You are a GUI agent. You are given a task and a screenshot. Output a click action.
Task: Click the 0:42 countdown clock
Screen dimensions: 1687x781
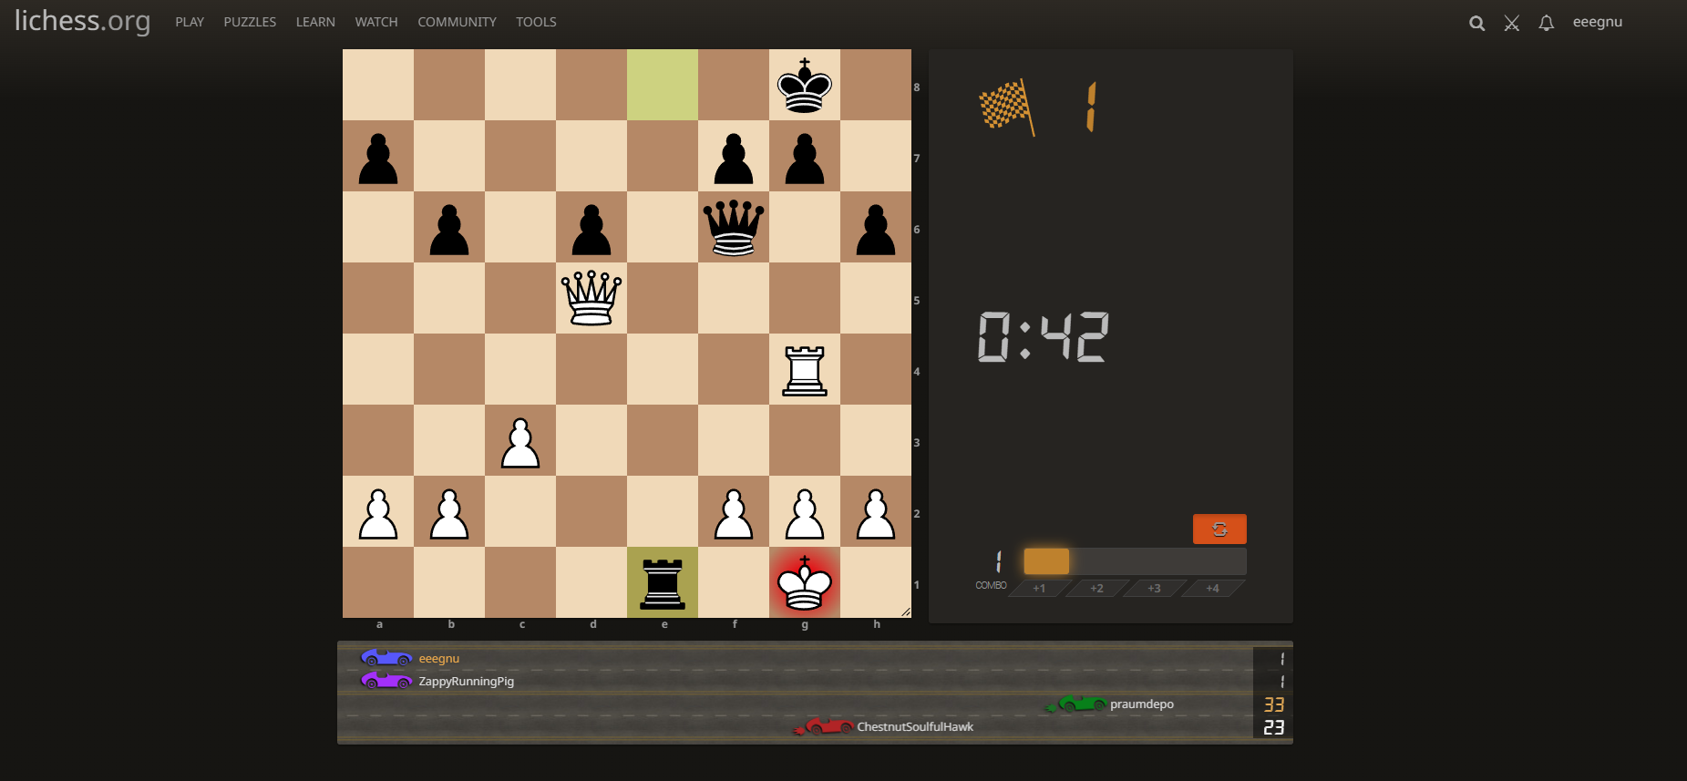(x=1044, y=336)
